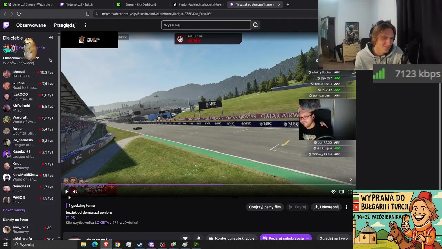Switch to #major TikTok browser tab
The image size is (442, 249).
coord(198,4)
